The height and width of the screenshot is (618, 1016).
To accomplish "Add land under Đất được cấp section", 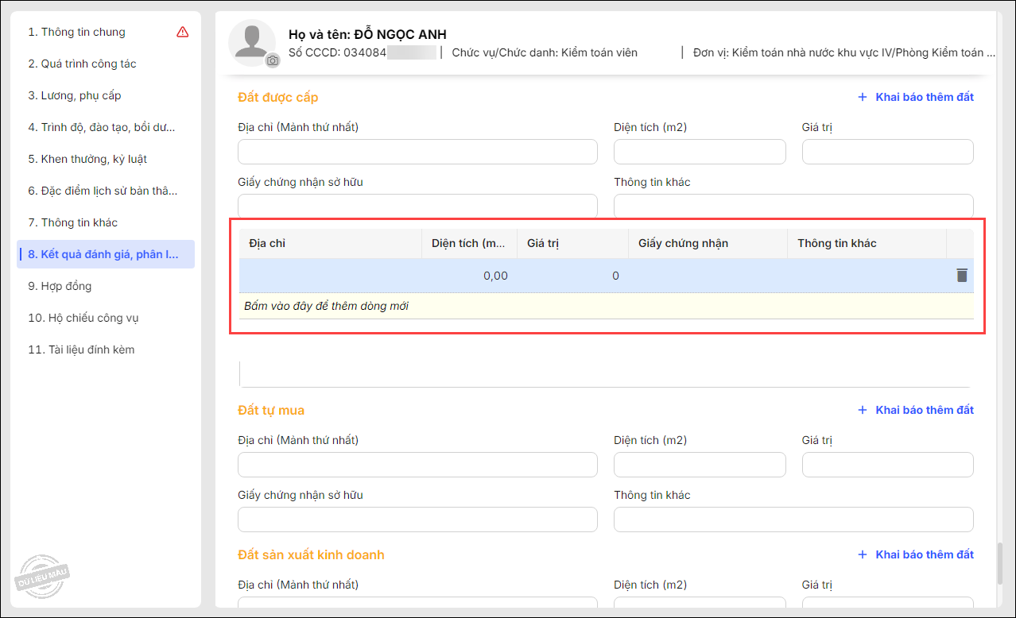I will click(916, 97).
